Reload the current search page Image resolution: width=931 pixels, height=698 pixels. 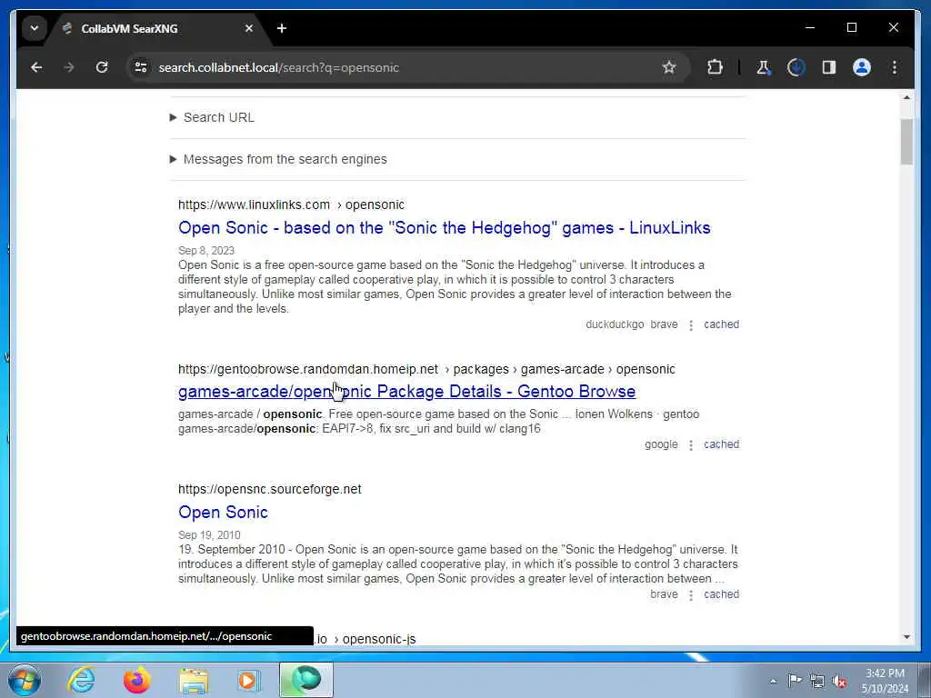point(102,67)
